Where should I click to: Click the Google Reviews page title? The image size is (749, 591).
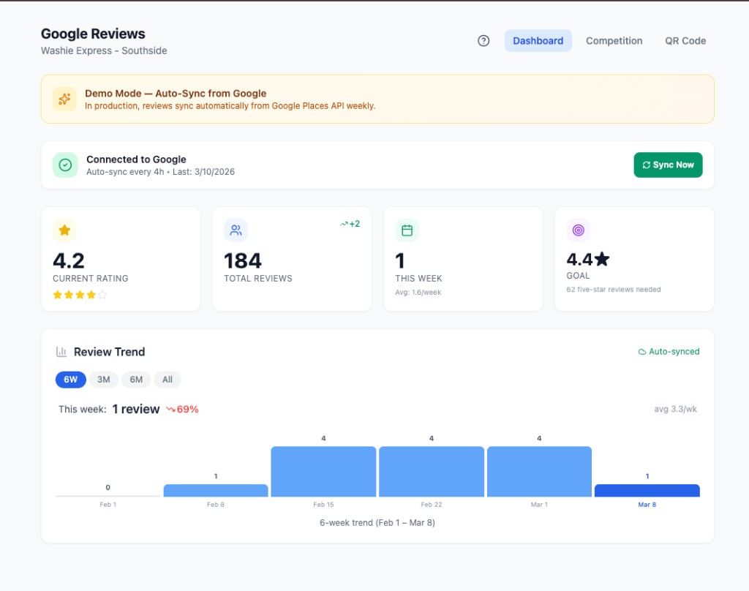click(x=93, y=34)
